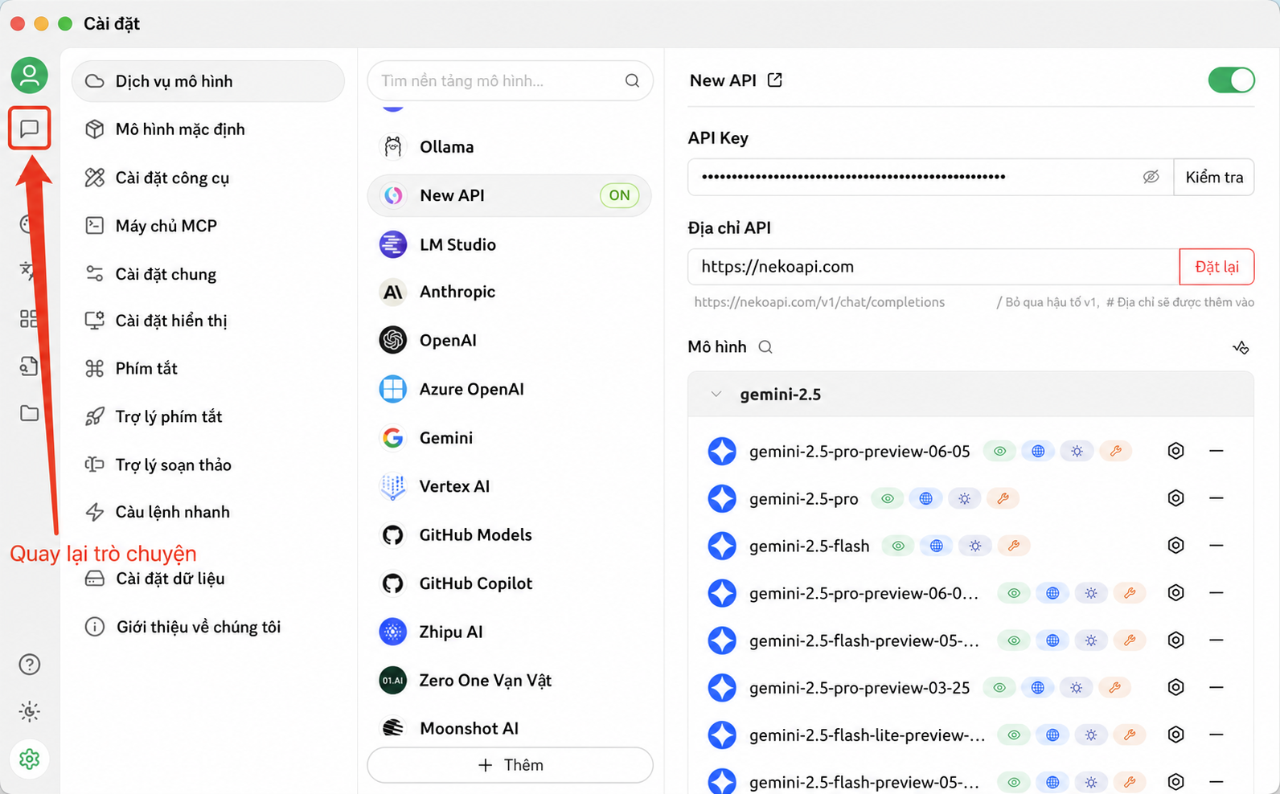
Task: Click the Kiểm tra API key button
Action: [1214, 177]
